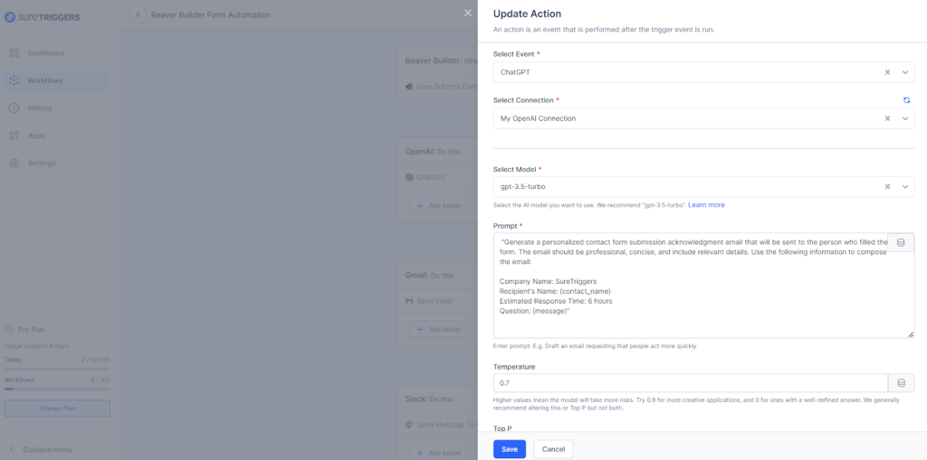Expand the Select Event dropdown

905,72
